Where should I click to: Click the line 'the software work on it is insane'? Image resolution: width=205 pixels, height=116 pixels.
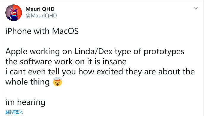66,62
